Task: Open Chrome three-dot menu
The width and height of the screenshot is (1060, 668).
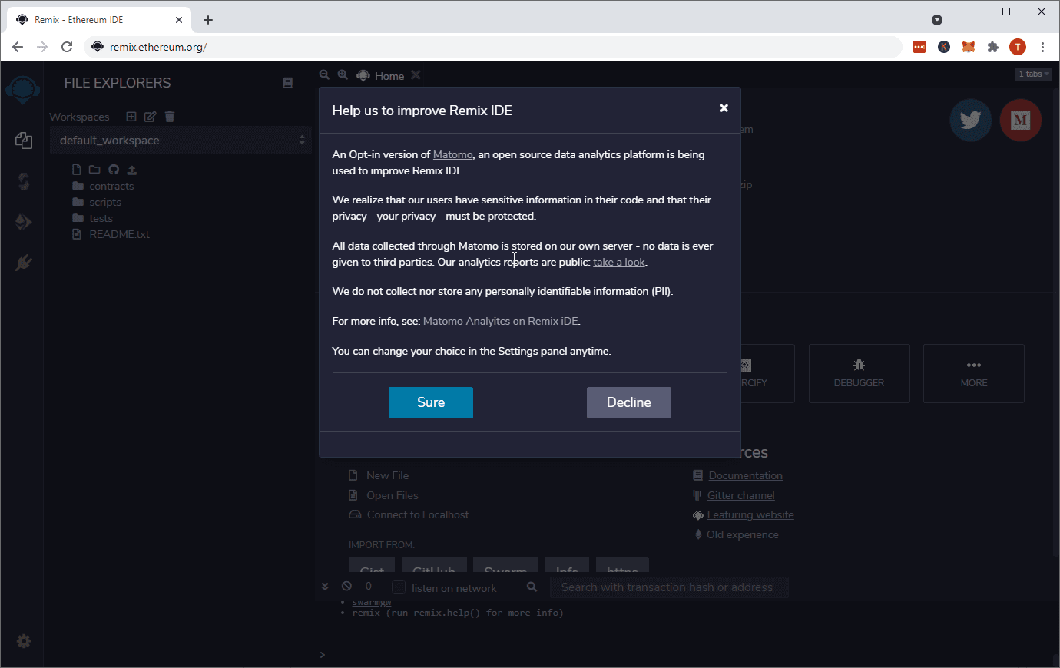Action: coord(1042,47)
